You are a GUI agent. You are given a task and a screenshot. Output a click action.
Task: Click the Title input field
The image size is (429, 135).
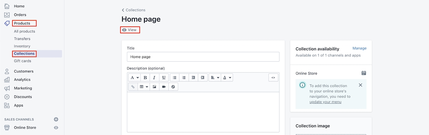coord(203,57)
